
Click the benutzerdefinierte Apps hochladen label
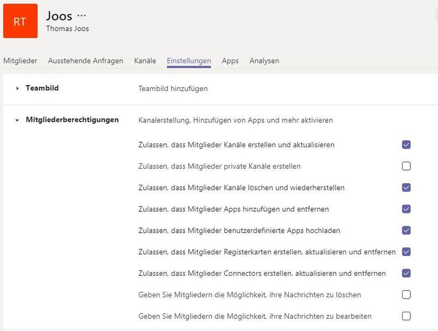click(x=239, y=231)
